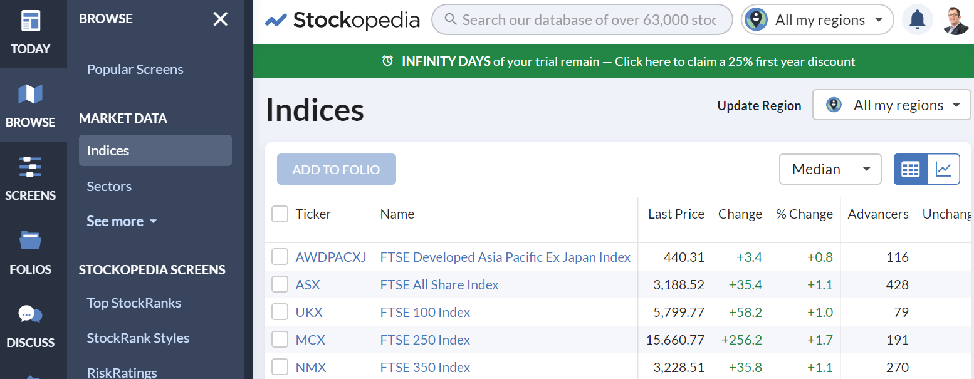Select the 5,799.77 last price cell
974x379 pixels.
click(679, 312)
